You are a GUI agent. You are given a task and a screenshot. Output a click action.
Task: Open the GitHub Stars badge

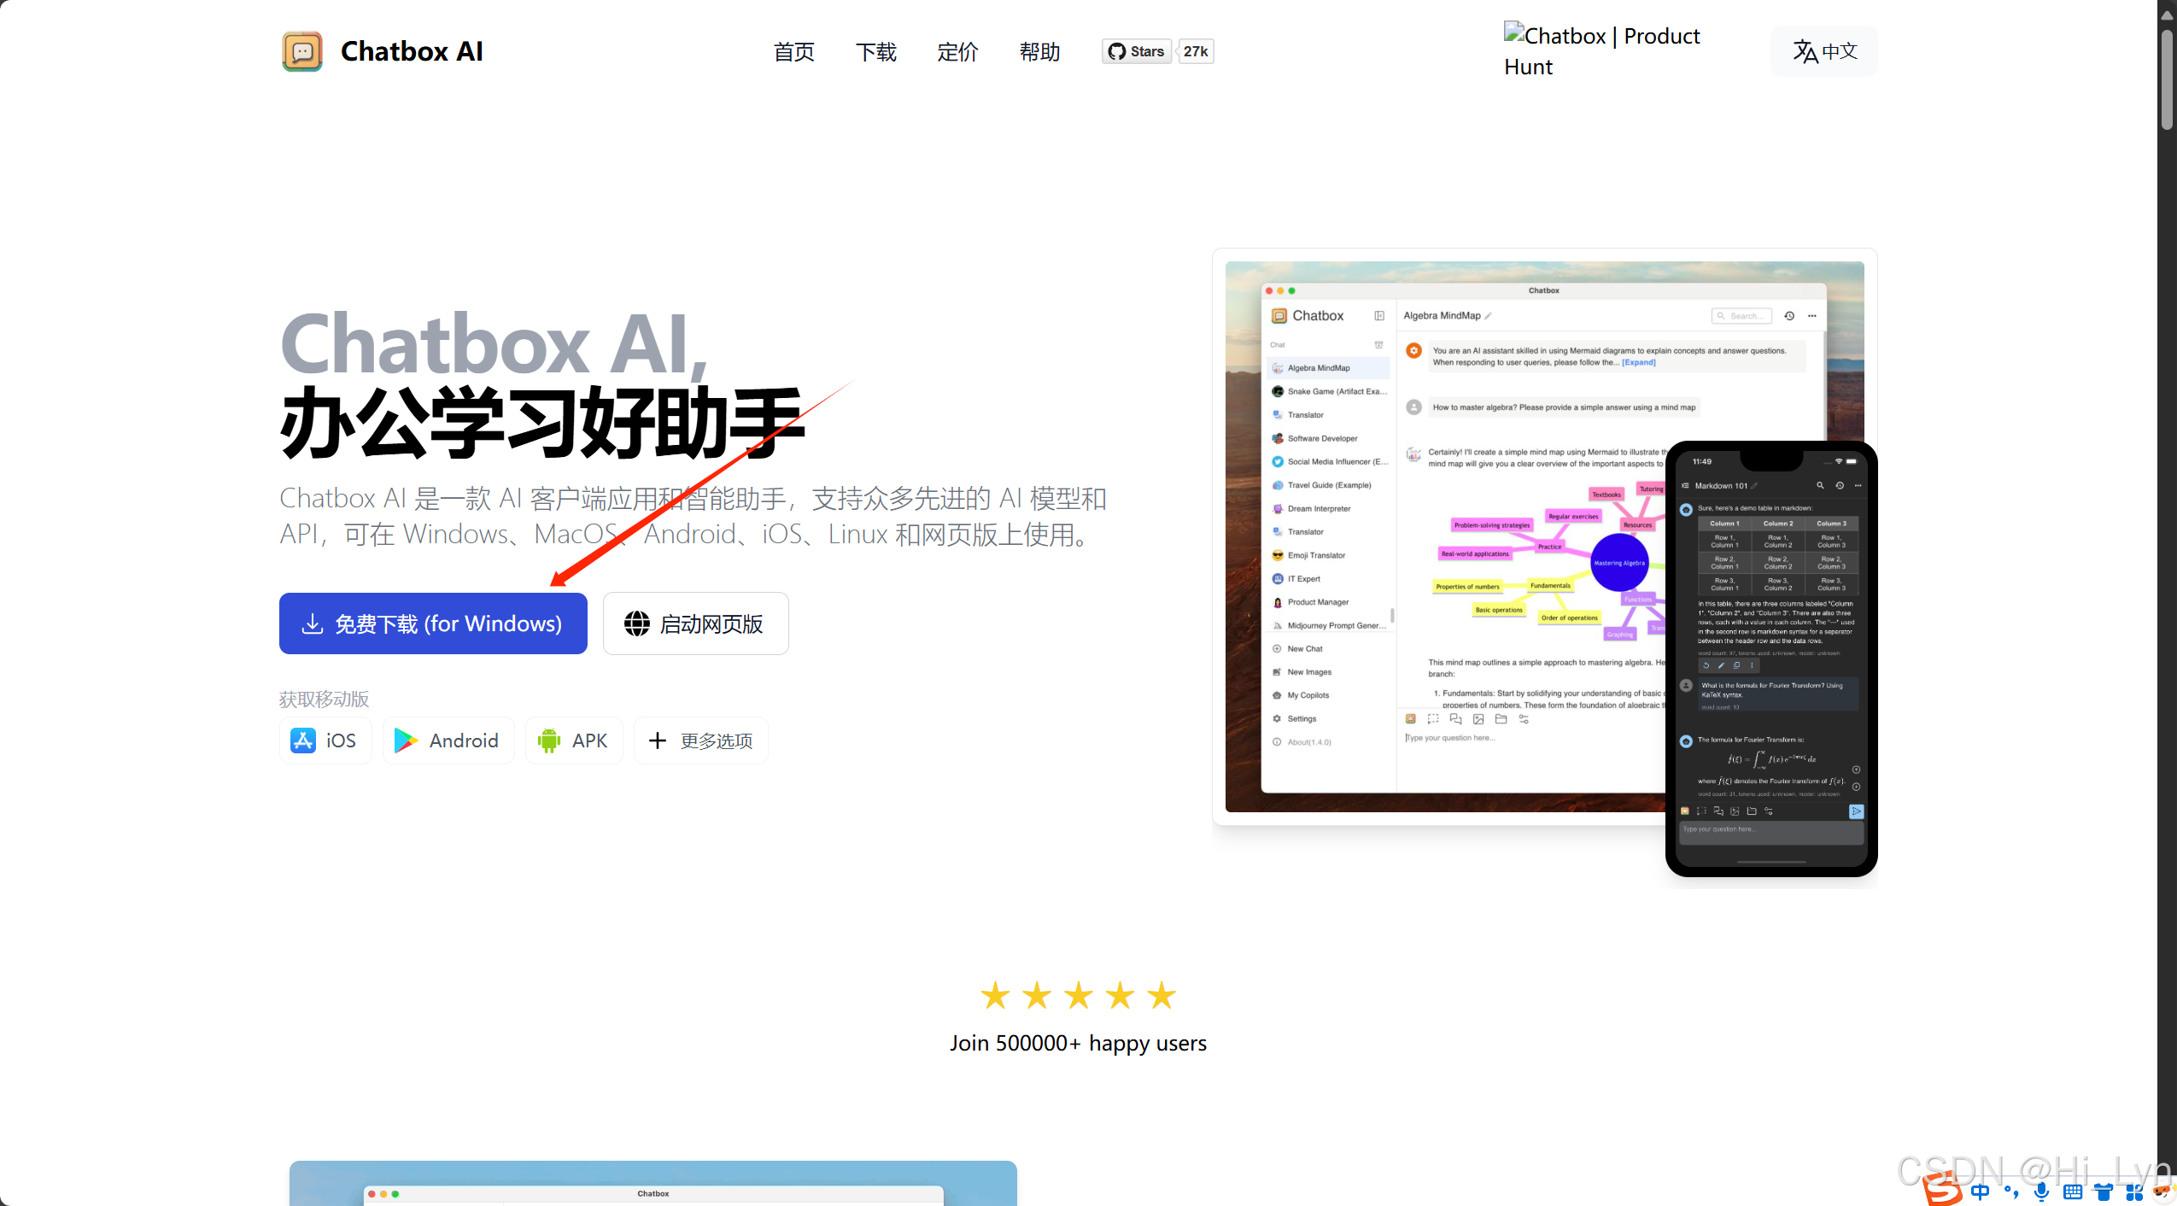pos(1137,51)
